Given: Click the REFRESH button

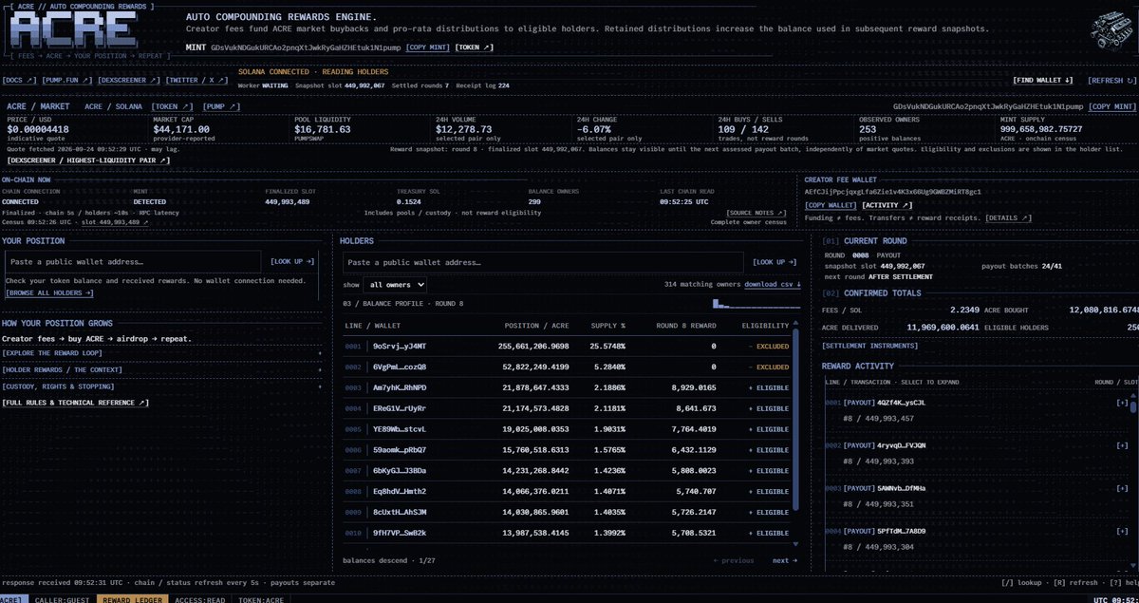Looking at the screenshot, I should tap(1111, 81).
